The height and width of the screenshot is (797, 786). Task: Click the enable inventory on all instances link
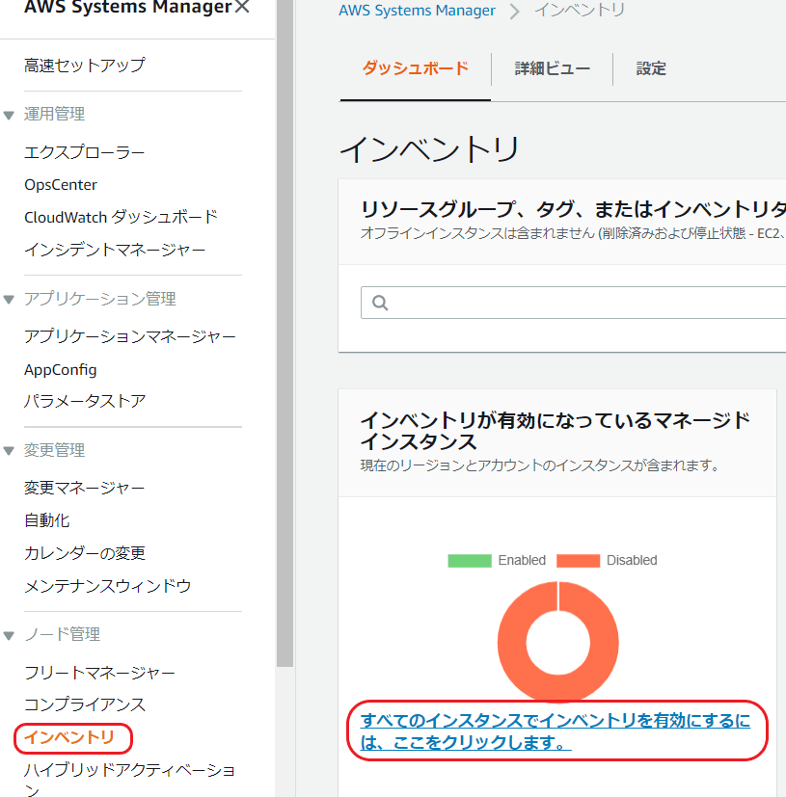tap(556, 731)
